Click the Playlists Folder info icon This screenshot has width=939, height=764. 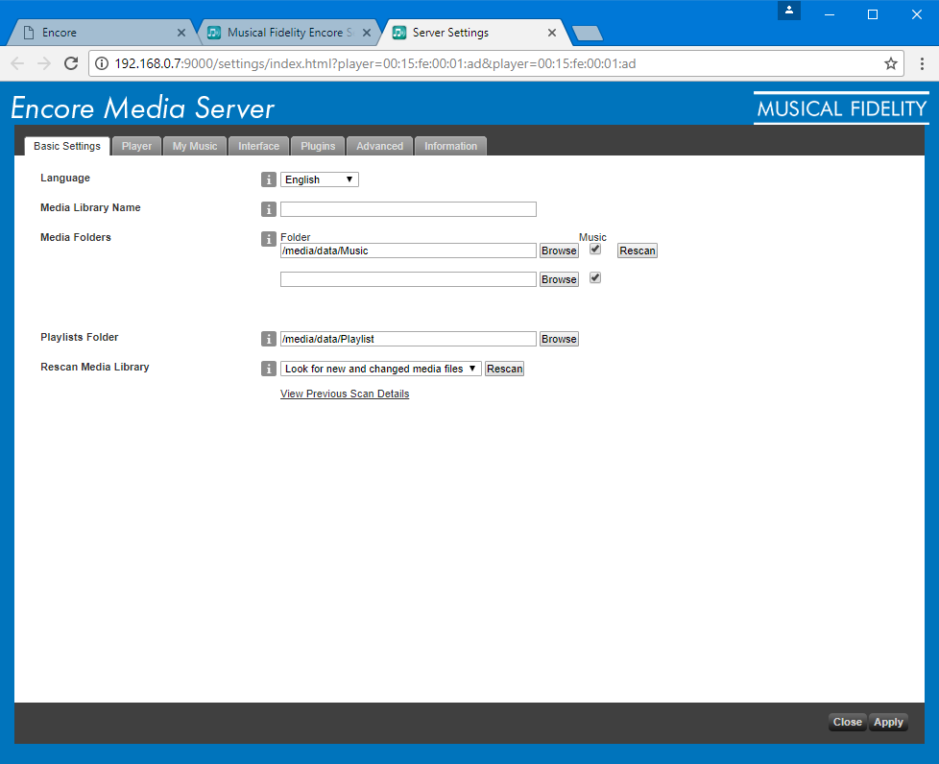click(268, 339)
